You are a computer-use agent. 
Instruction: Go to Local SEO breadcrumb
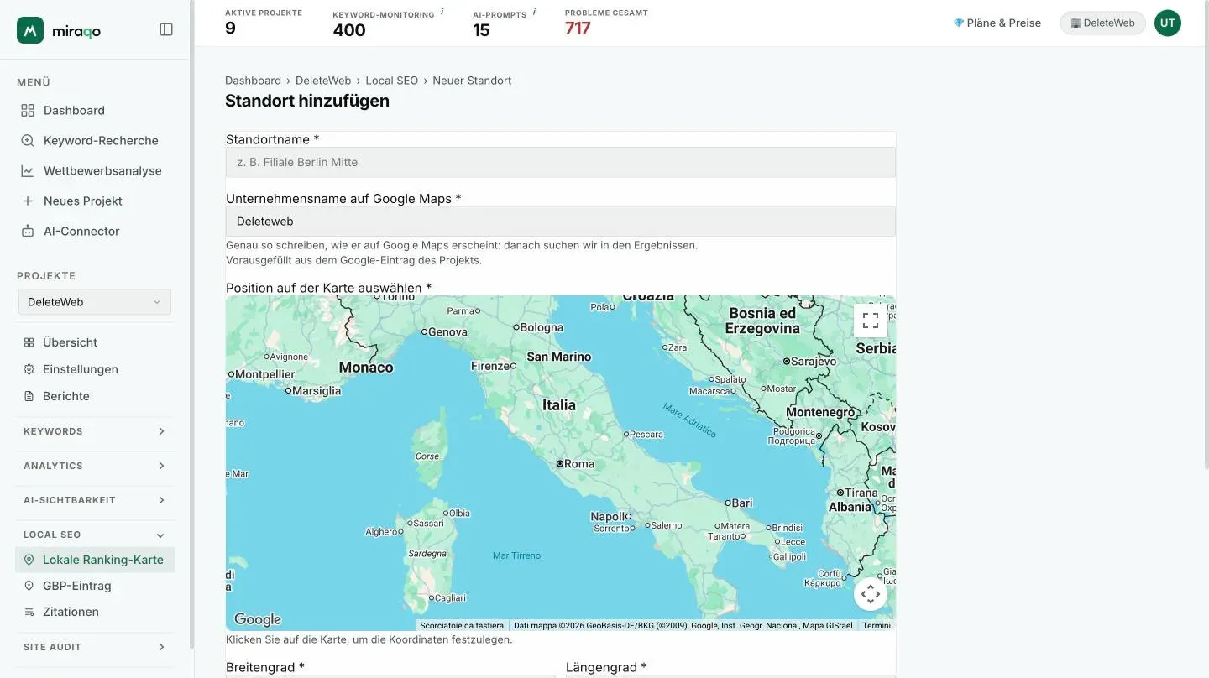[x=391, y=81]
